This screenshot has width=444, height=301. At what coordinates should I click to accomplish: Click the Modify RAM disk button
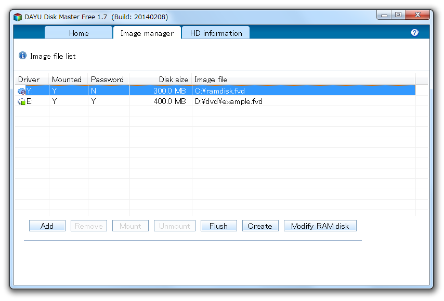point(320,226)
